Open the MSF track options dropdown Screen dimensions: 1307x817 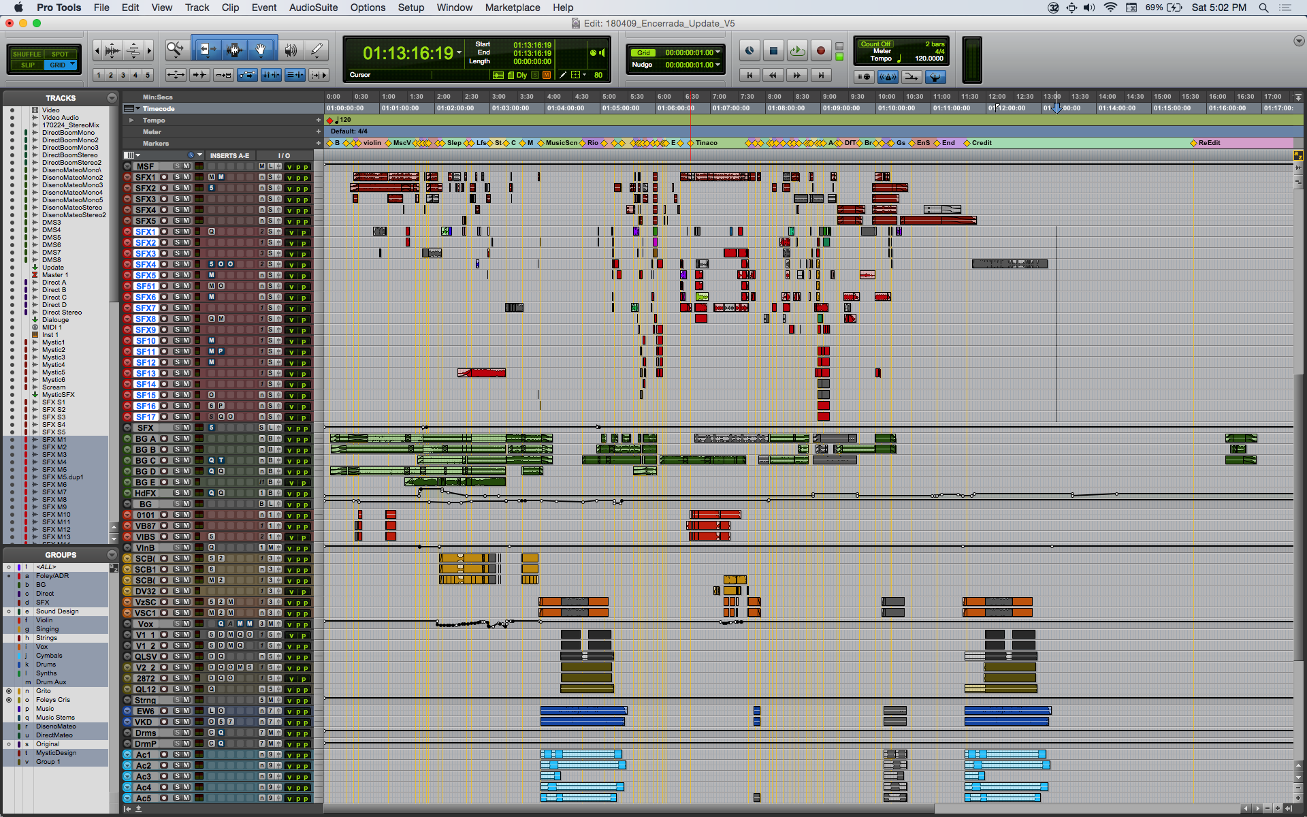click(x=127, y=166)
